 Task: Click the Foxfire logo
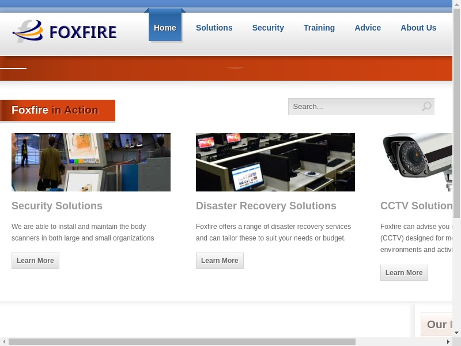65,31
